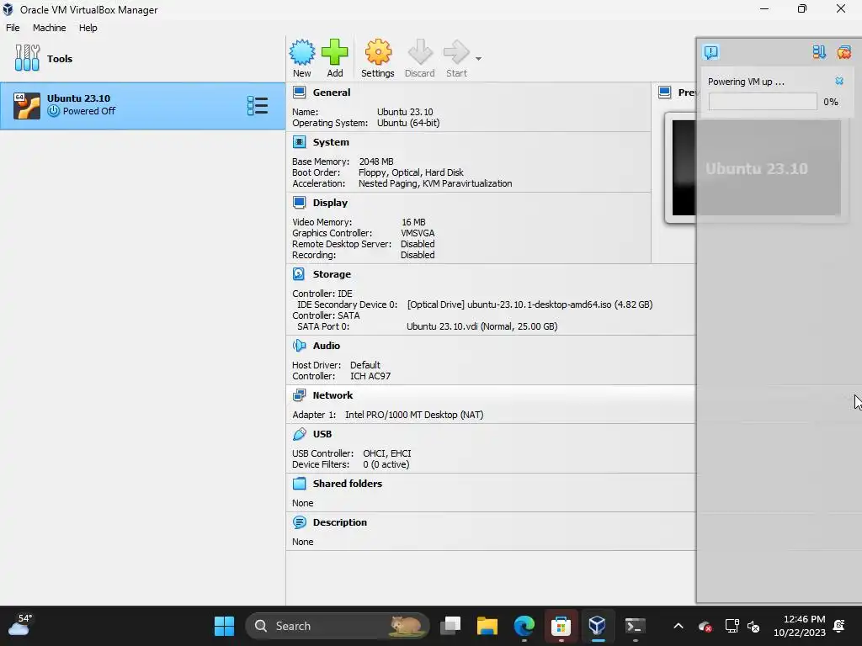Image resolution: width=862 pixels, height=646 pixels.
Task: Click the Storage section header
Action: coord(332,274)
